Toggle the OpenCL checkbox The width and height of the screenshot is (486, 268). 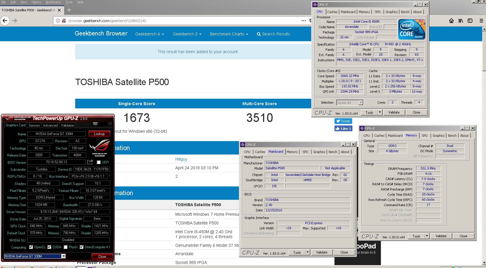pos(31,247)
